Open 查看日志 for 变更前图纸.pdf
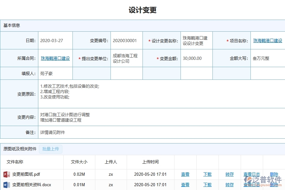Image resolution: width=285 pixels, height=190 pixels. pyautogui.click(x=251, y=174)
